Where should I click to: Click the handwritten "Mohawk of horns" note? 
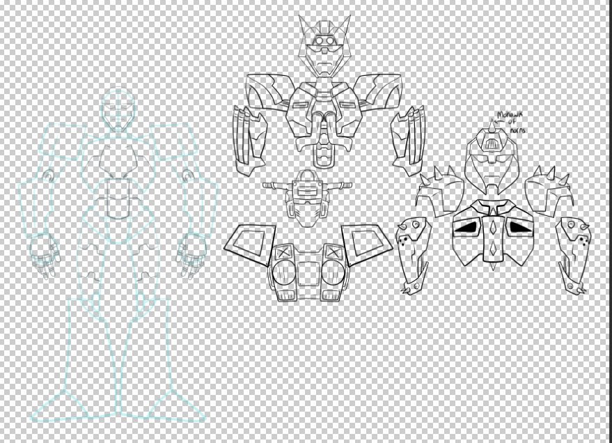(511, 123)
